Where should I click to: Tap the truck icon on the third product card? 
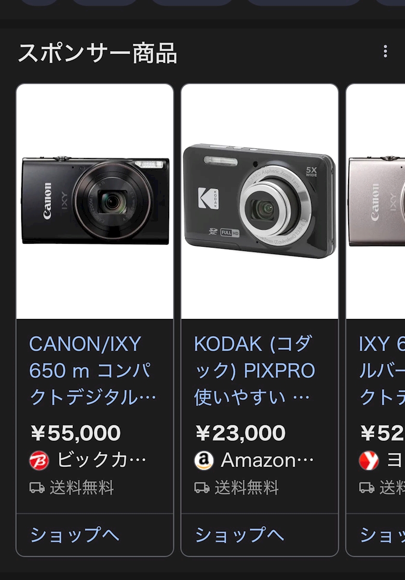pyautogui.click(x=367, y=488)
